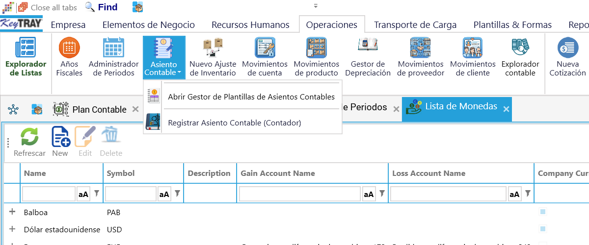
Task: Click Close all tabs
Action: pos(48,7)
